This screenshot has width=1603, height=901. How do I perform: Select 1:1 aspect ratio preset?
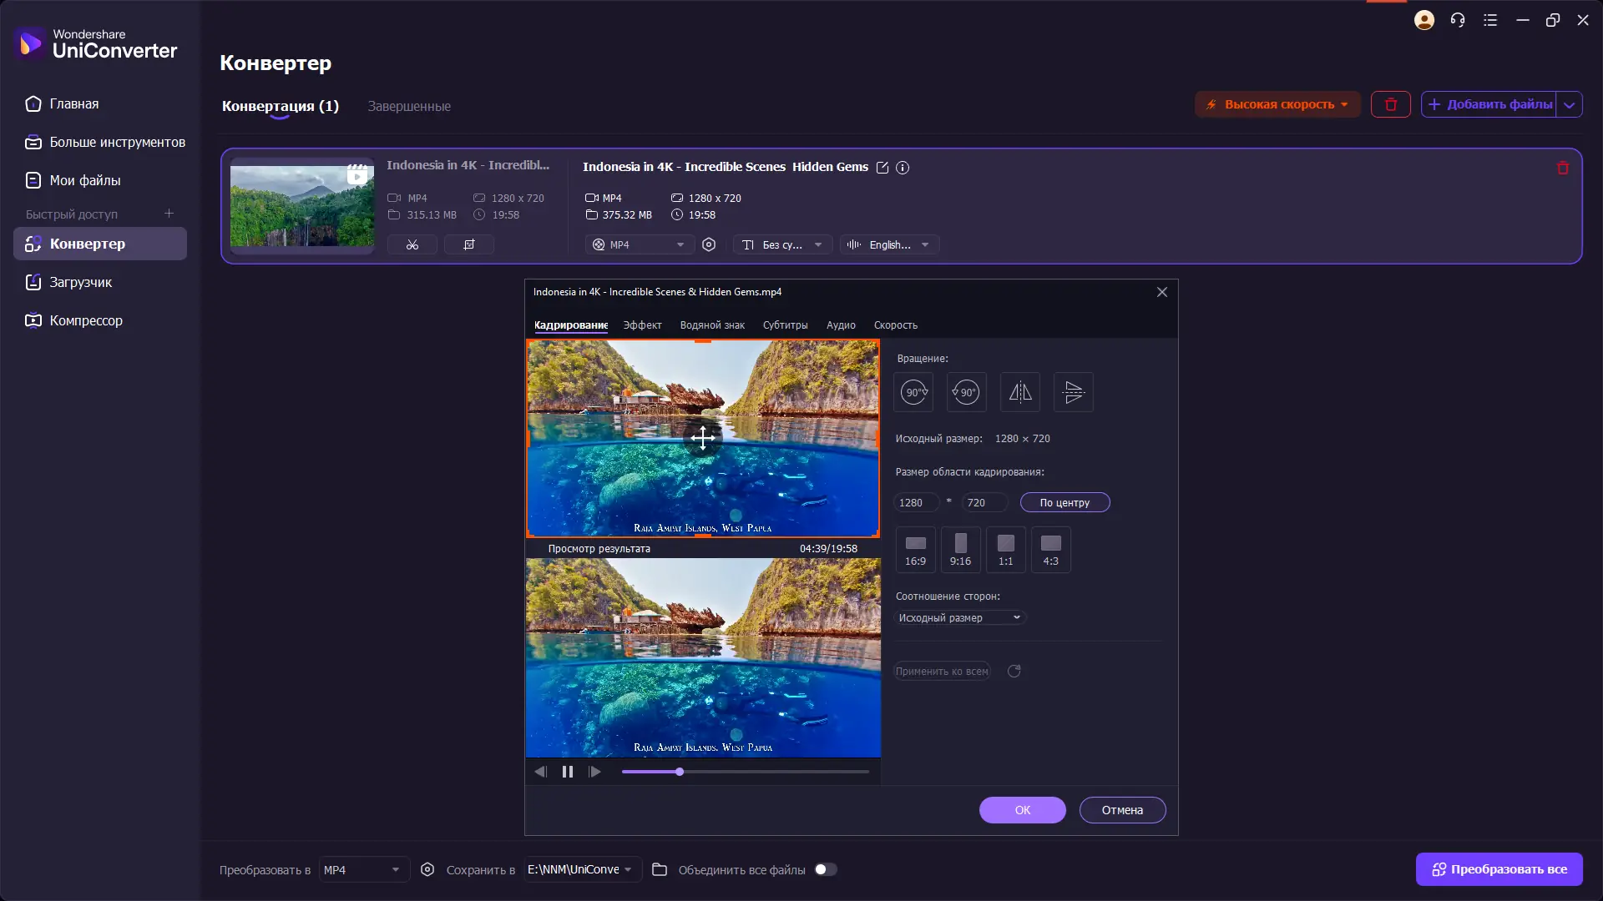tap(1006, 550)
